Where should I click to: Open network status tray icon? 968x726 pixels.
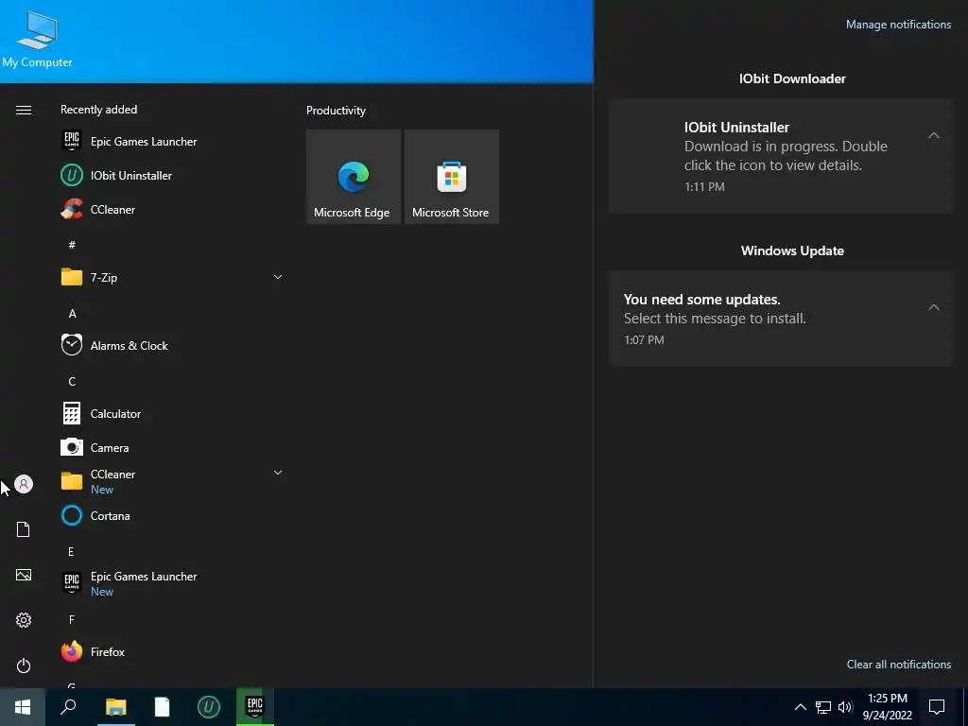point(823,707)
